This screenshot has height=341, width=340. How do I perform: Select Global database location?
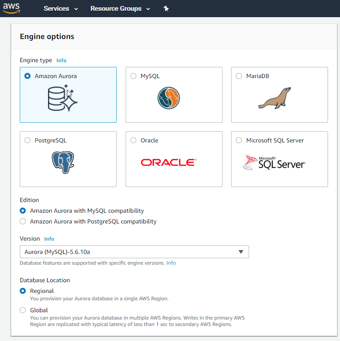23,310
